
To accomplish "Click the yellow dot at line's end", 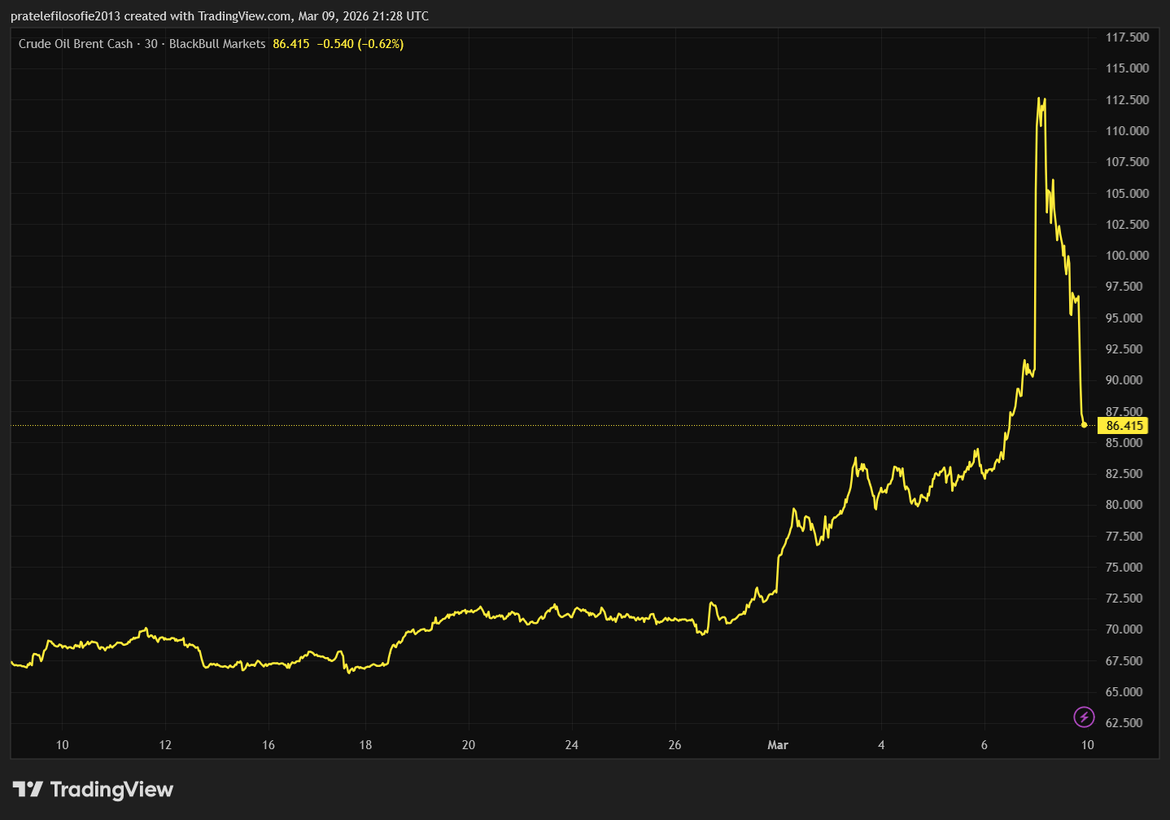I will [1084, 425].
